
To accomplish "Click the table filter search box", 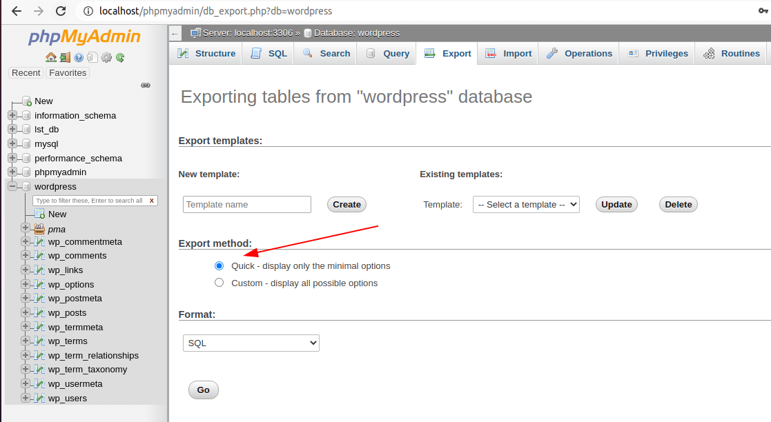I will point(90,201).
